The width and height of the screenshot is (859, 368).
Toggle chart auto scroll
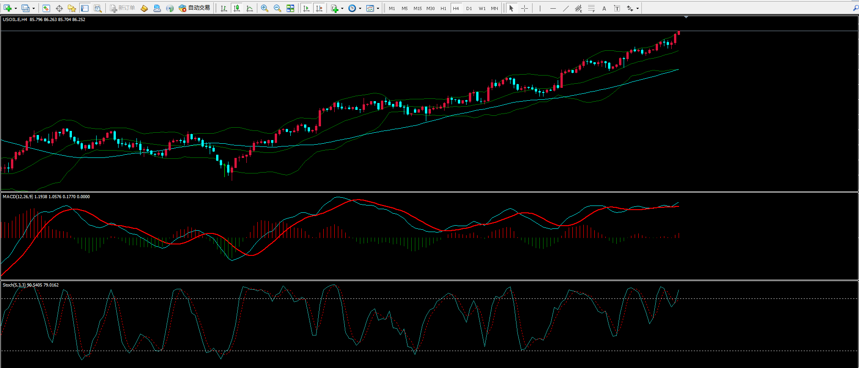coord(306,8)
